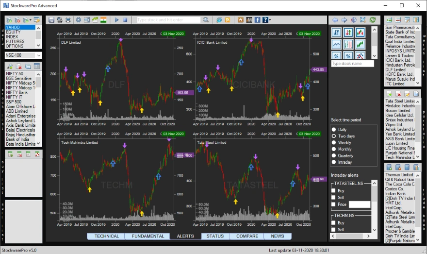This screenshot has height=254, width=427.
Task: Tick the Sell checkbox under TATASTEEL.NS
Action: [334, 198]
